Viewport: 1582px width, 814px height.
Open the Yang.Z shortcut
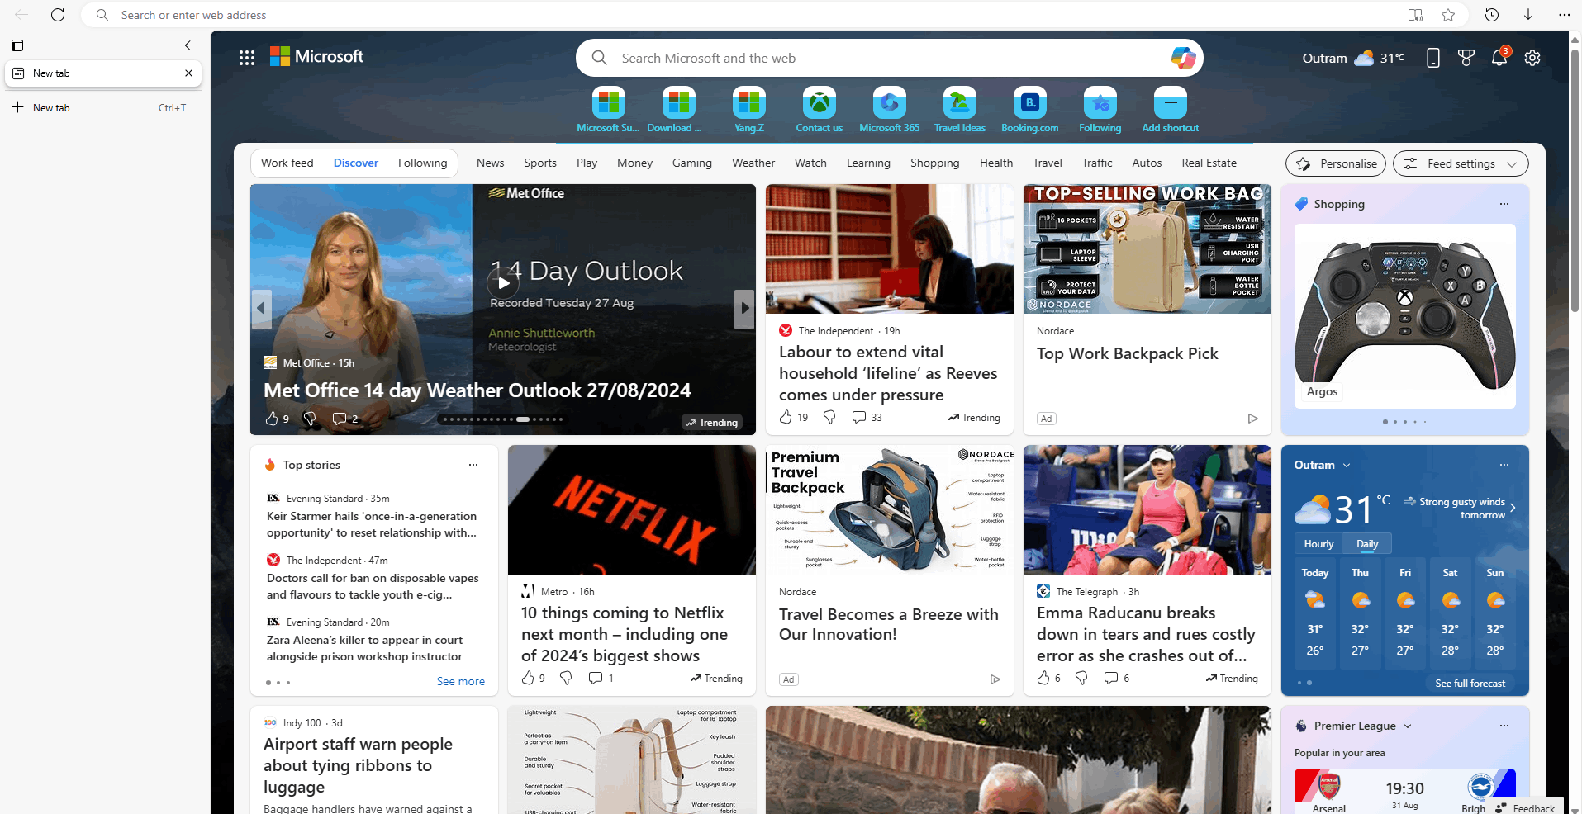coord(749,110)
